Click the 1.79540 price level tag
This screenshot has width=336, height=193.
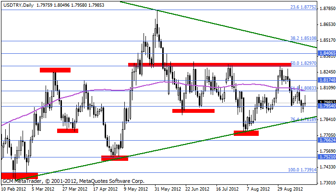(327, 106)
